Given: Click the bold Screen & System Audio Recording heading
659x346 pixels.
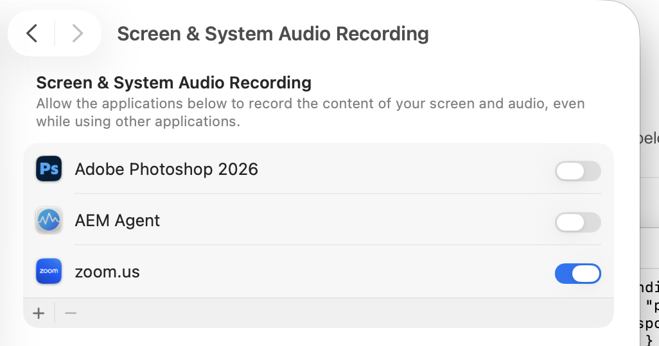Looking at the screenshot, I should pyautogui.click(x=173, y=83).
